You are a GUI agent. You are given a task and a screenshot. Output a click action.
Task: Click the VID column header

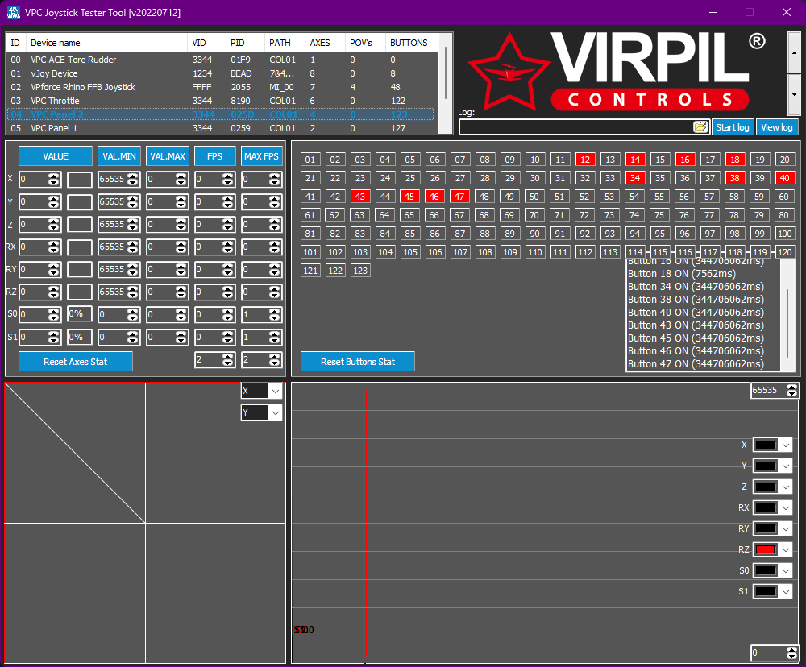206,43
